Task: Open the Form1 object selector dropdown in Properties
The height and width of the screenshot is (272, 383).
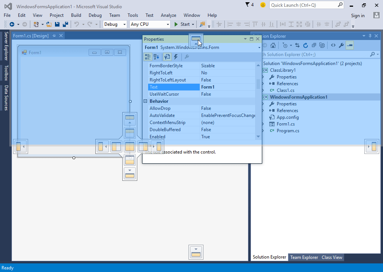Action: click(x=259, y=47)
